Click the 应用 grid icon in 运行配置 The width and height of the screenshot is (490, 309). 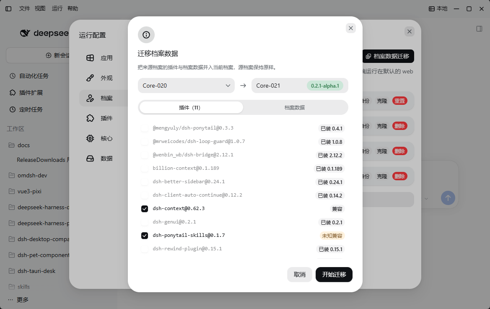point(90,58)
